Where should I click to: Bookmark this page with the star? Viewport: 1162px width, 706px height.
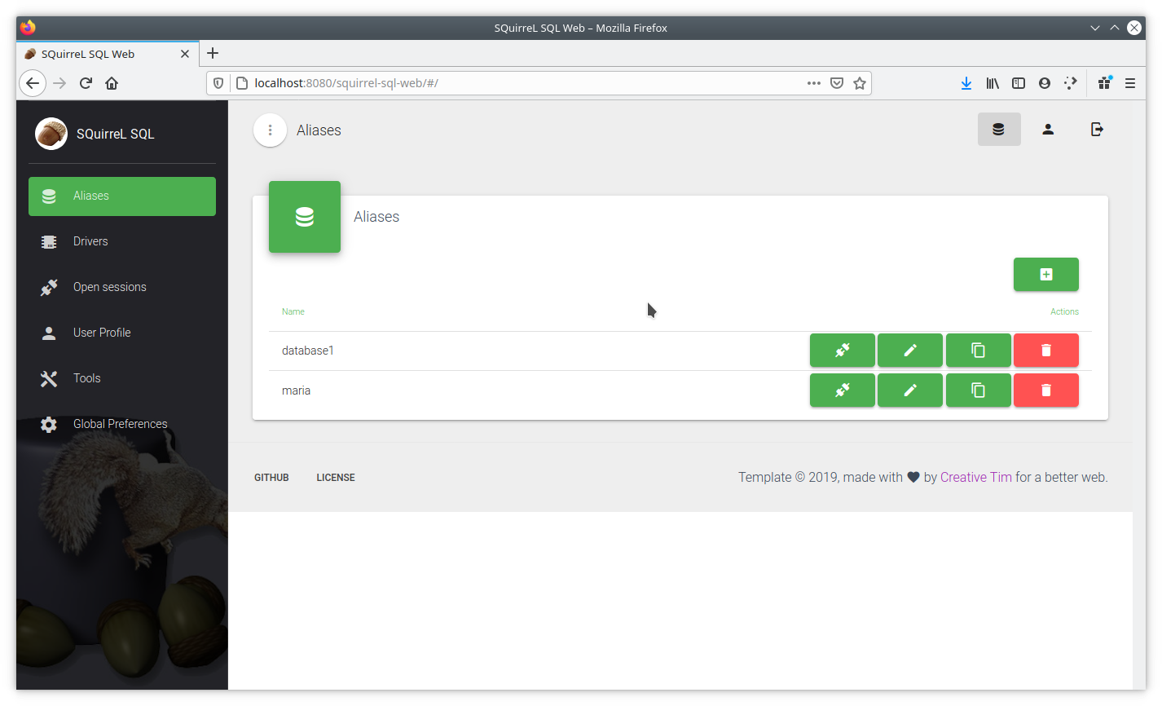[859, 83]
